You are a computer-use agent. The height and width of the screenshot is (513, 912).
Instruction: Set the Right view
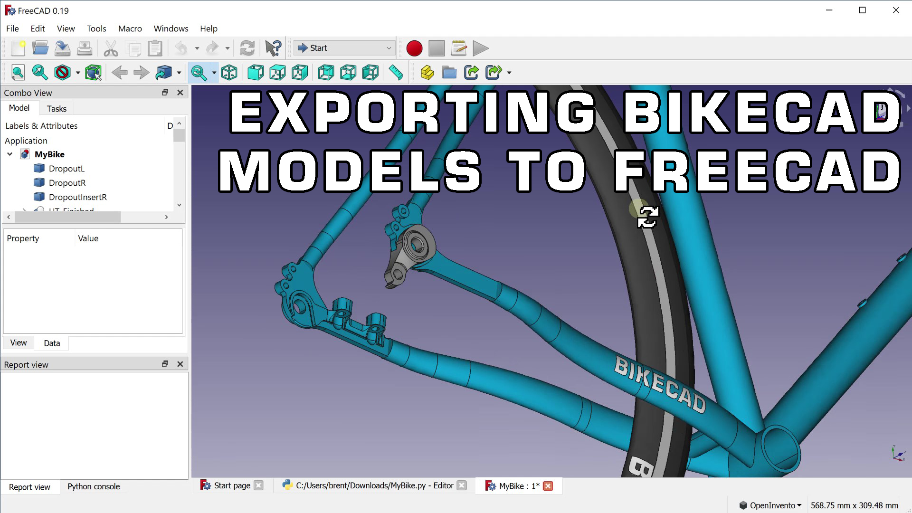(x=300, y=73)
